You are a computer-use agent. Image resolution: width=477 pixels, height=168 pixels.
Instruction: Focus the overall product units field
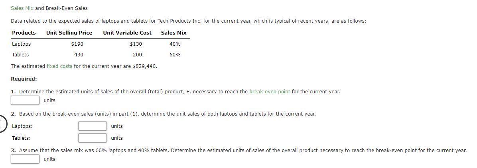pos(25,100)
